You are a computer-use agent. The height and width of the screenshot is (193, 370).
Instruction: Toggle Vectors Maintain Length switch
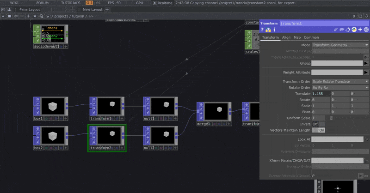point(319,130)
